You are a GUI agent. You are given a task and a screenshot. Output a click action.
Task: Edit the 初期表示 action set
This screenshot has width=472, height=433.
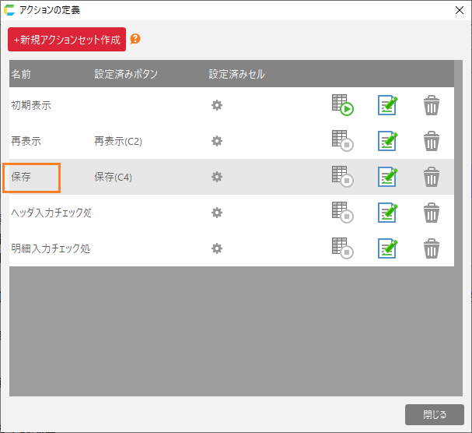pos(387,105)
